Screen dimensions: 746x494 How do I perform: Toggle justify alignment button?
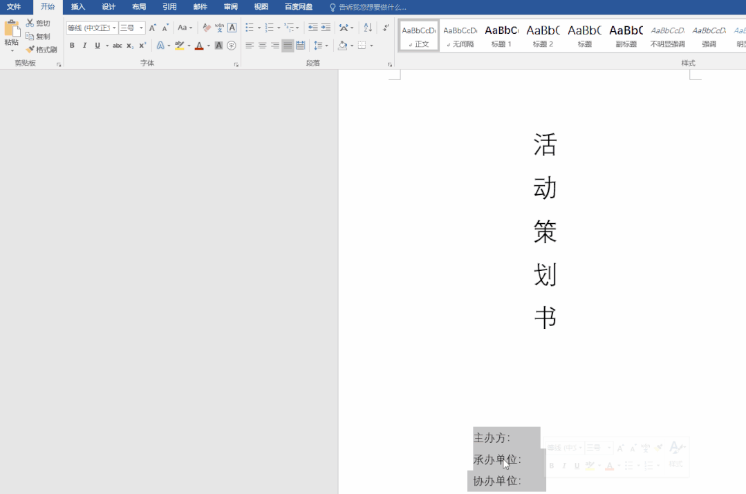[288, 46]
